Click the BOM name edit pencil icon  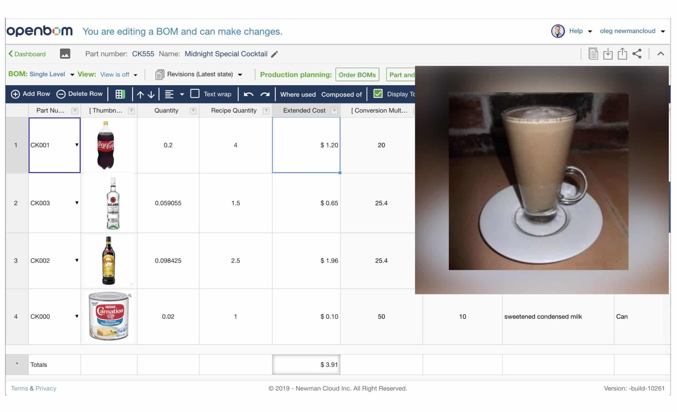[275, 54]
